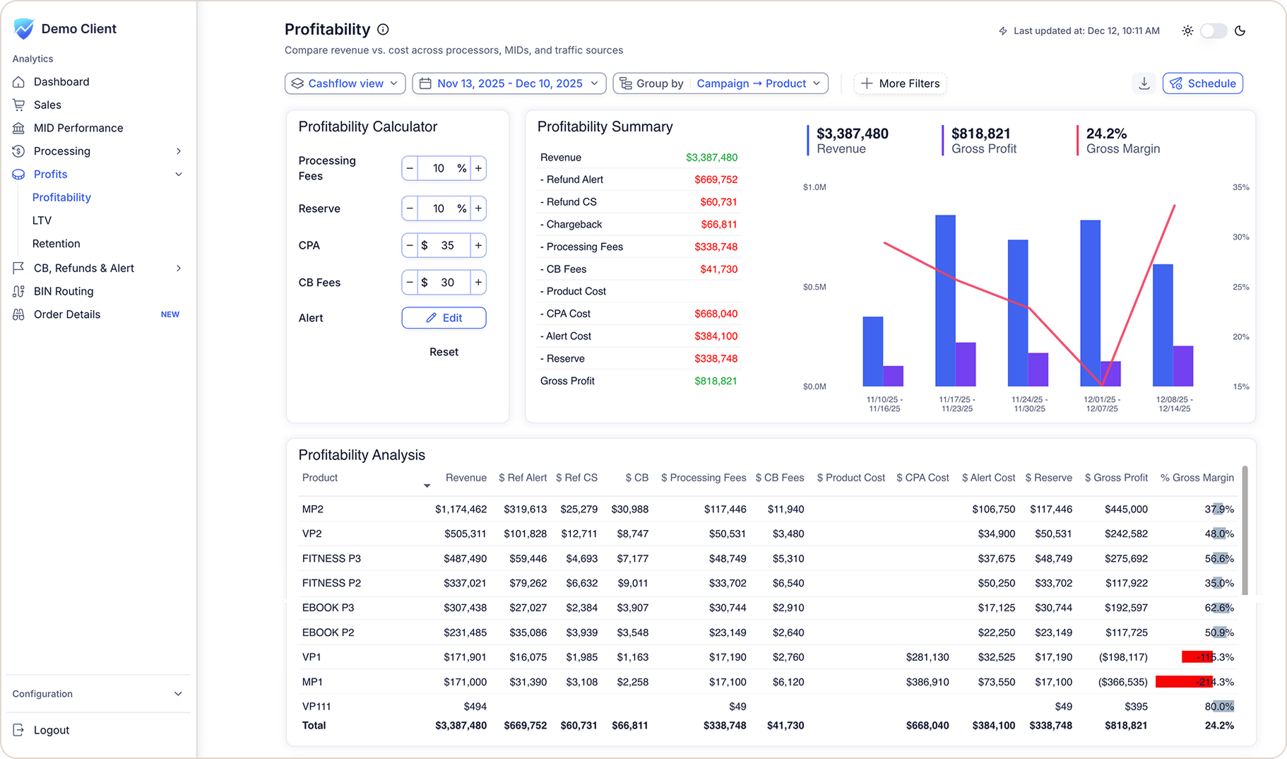Image resolution: width=1287 pixels, height=759 pixels.
Task: Click the Demo Client shield logo
Action: pyautogui.click(x=23, y=29)
